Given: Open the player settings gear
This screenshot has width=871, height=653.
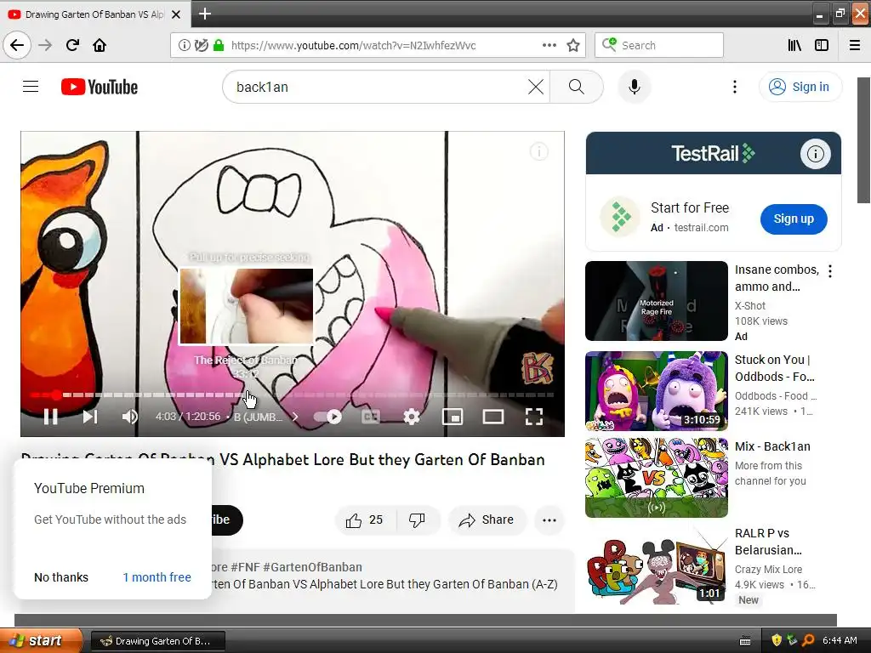Looking at the screenshot, I should [411, 417].
